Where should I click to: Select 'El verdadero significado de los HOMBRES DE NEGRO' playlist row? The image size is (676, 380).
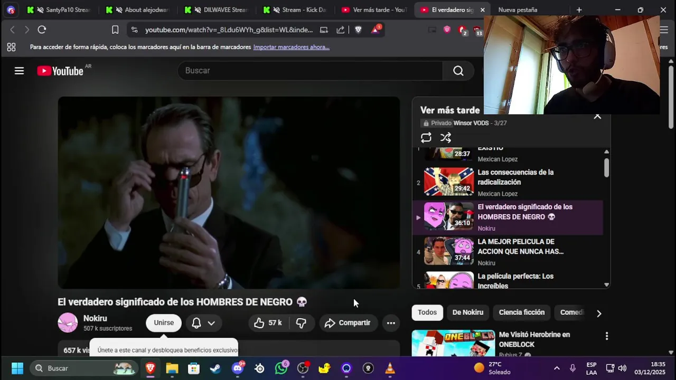508,217
